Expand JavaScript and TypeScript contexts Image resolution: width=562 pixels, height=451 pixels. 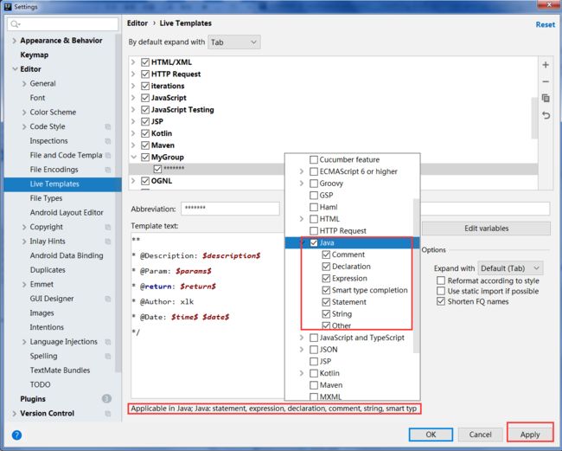tap(302, 338)
